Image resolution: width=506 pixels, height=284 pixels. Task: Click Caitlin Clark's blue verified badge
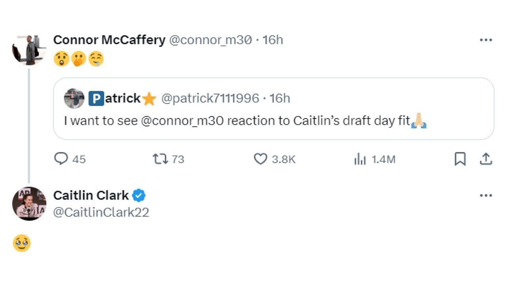[139, 195]
